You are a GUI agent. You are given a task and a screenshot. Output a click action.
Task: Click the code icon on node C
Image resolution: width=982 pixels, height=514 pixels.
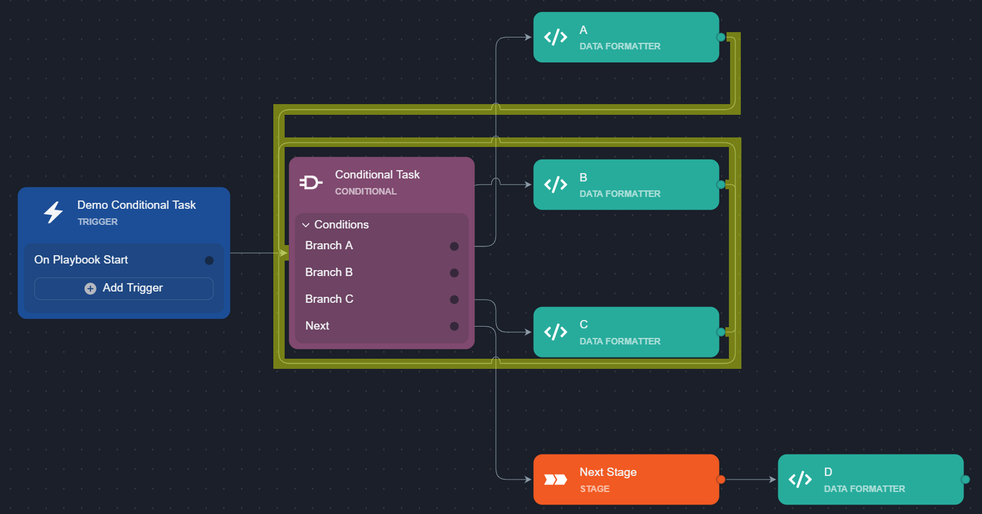[x=555, y=332]
